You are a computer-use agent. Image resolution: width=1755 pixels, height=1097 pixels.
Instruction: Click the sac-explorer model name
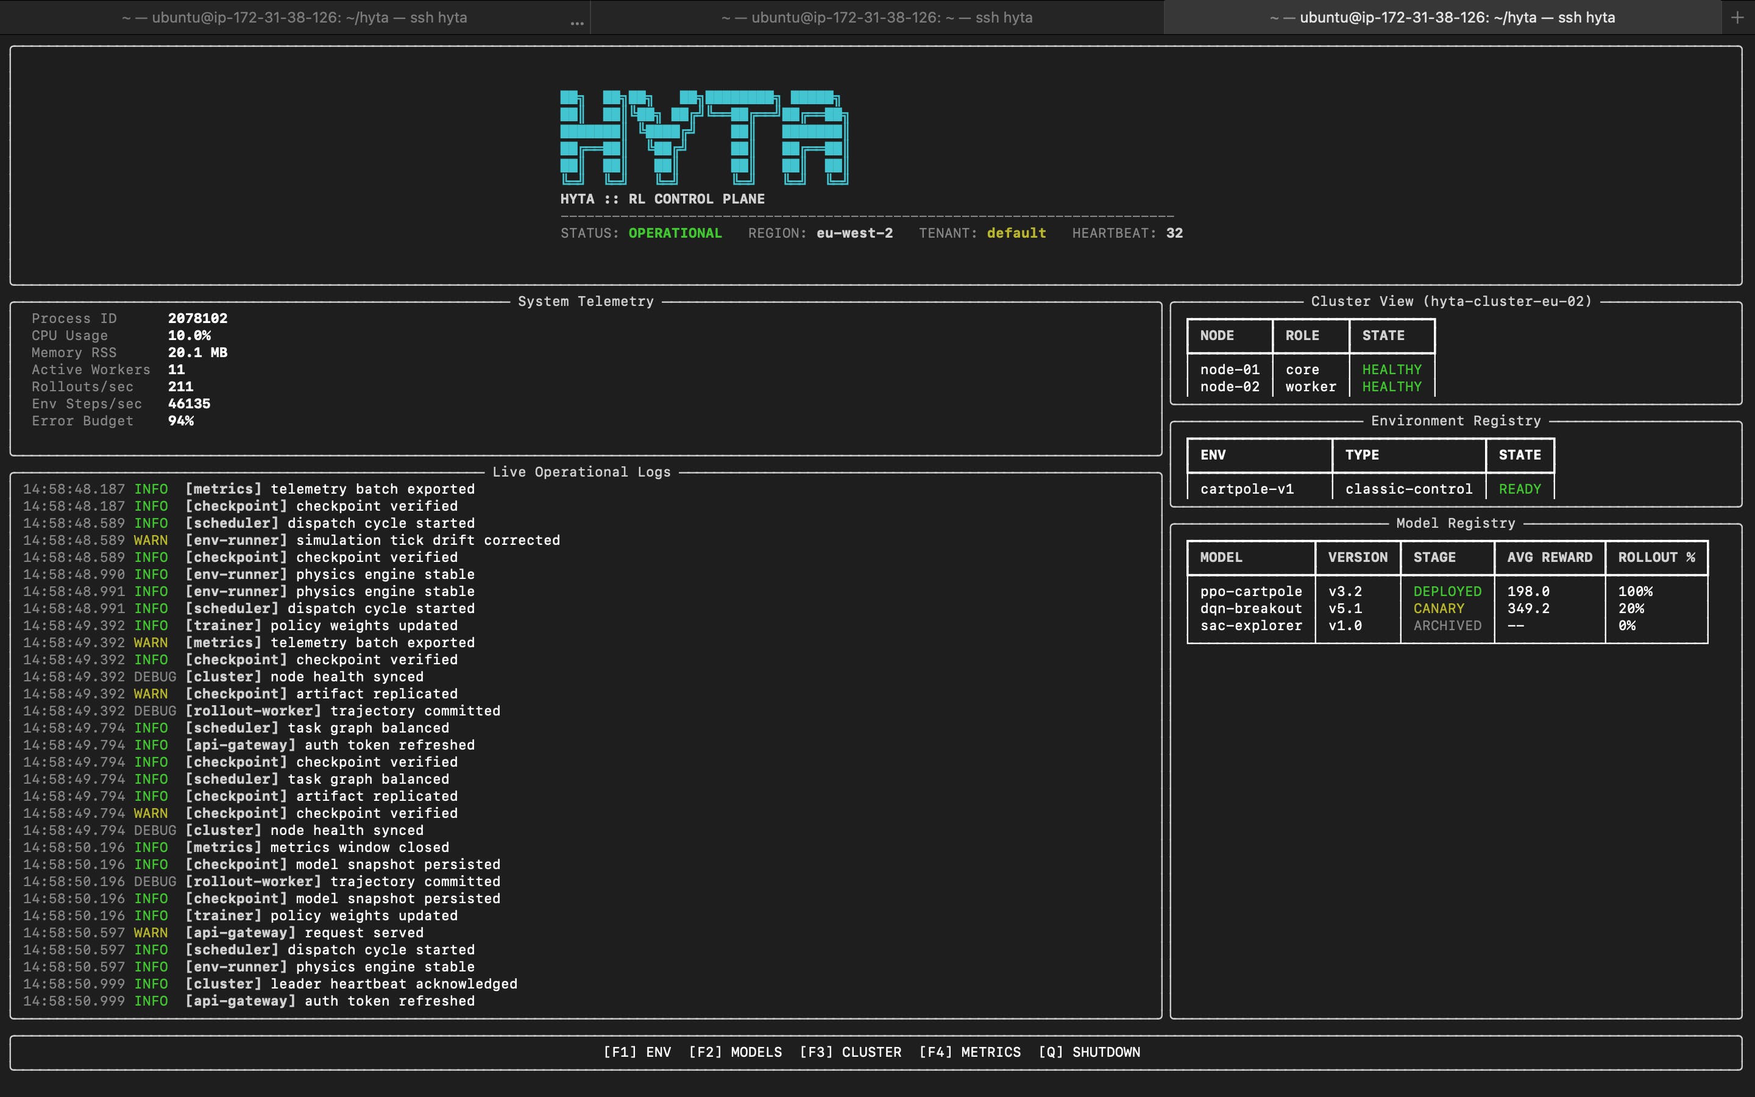tap(1250, 625)
